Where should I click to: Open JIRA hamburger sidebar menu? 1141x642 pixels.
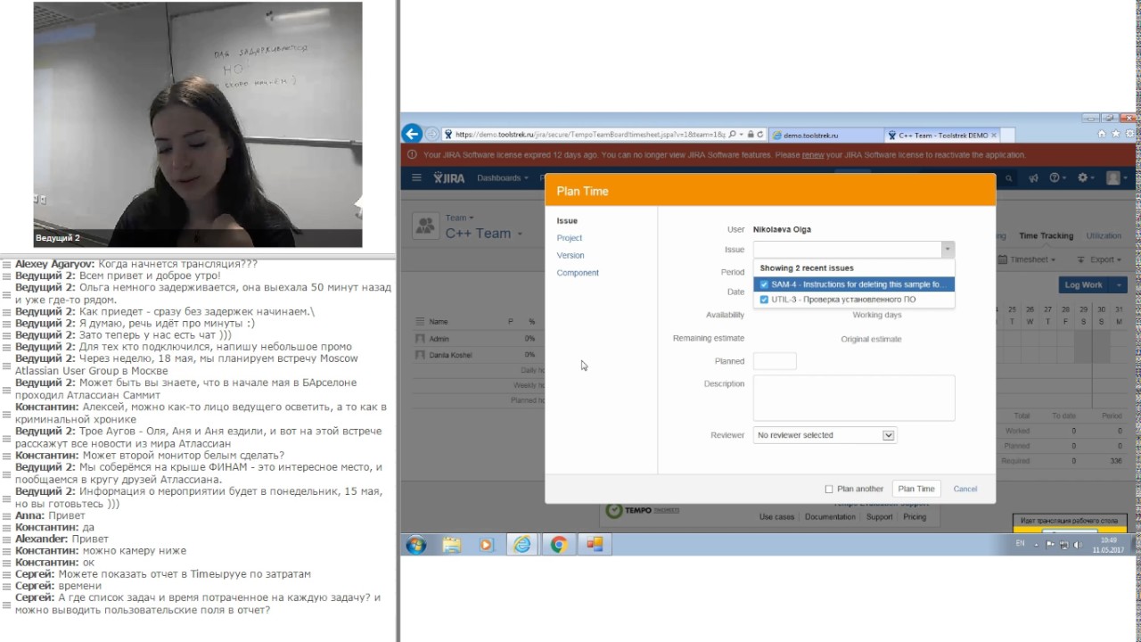point(416,177)
